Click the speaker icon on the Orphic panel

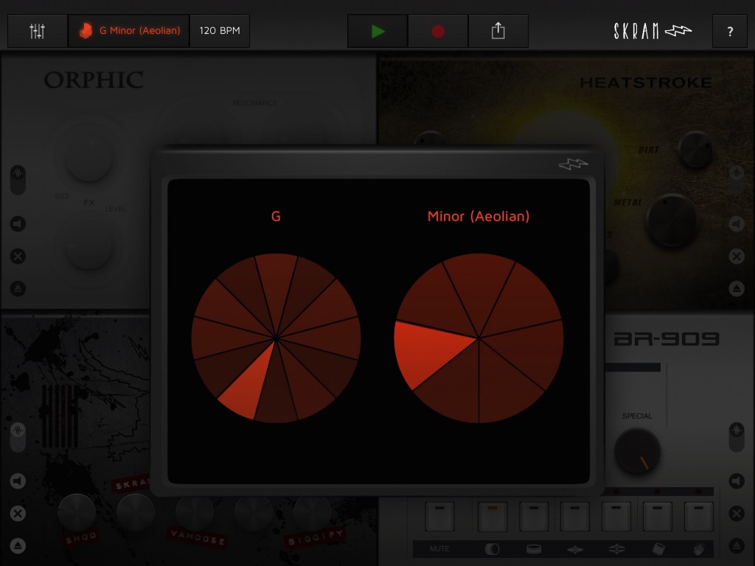(x=18, y=224)
